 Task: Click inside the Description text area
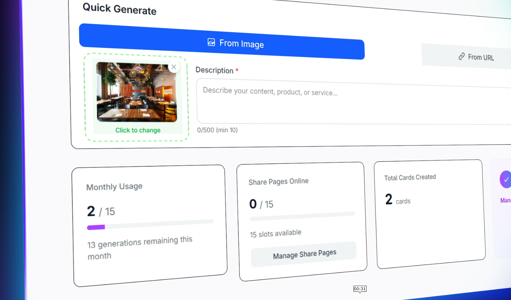tap(348, 101)
